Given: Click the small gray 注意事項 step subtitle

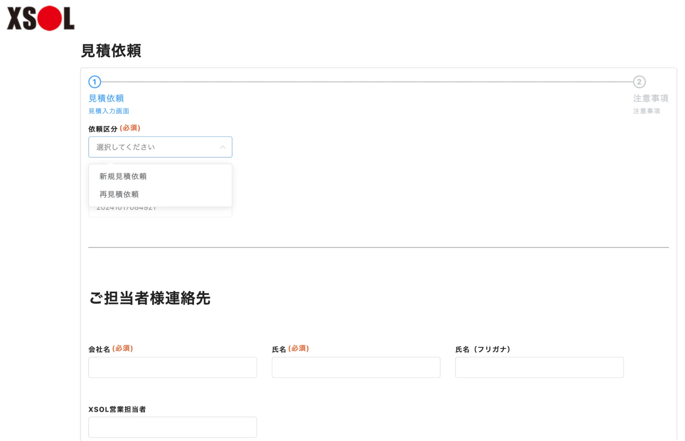Looking at the screenshot, I should pos(646,111).
